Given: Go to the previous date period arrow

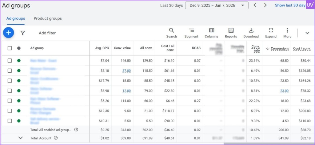Looking at the screenshot, I should [255, 5].
